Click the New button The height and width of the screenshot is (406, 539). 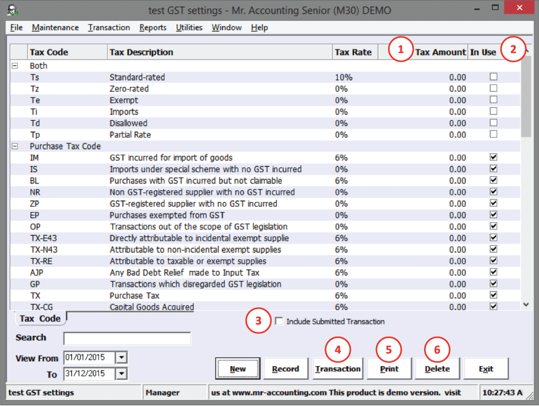[238, 369]
